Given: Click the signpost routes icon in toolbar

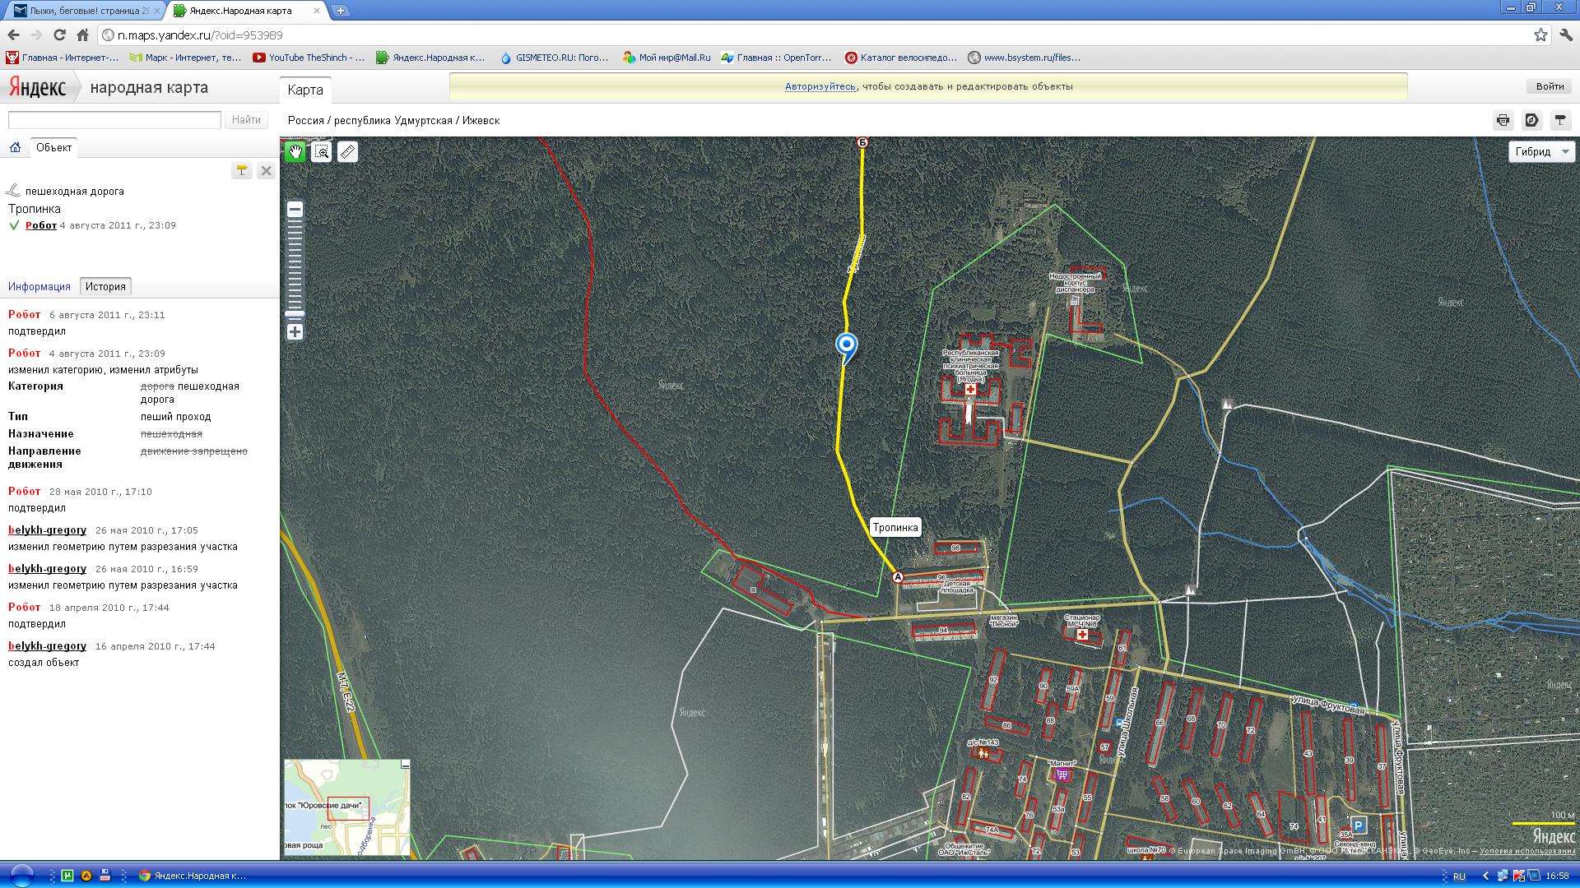Looking at the screenshot, I should click(x=1559, y=120).
